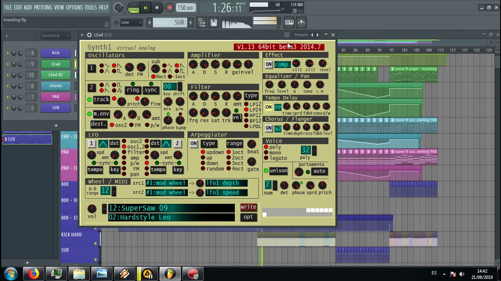This screenshot has width=501, height=281.
Task: Click the Amplifier gain knob
Action: click(x=237, y=64)
